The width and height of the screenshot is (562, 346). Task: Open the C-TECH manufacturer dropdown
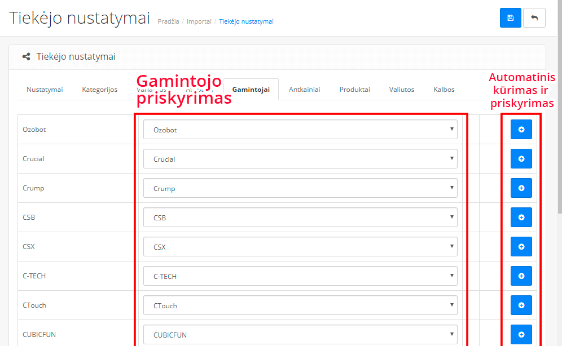tap(300, 276)
